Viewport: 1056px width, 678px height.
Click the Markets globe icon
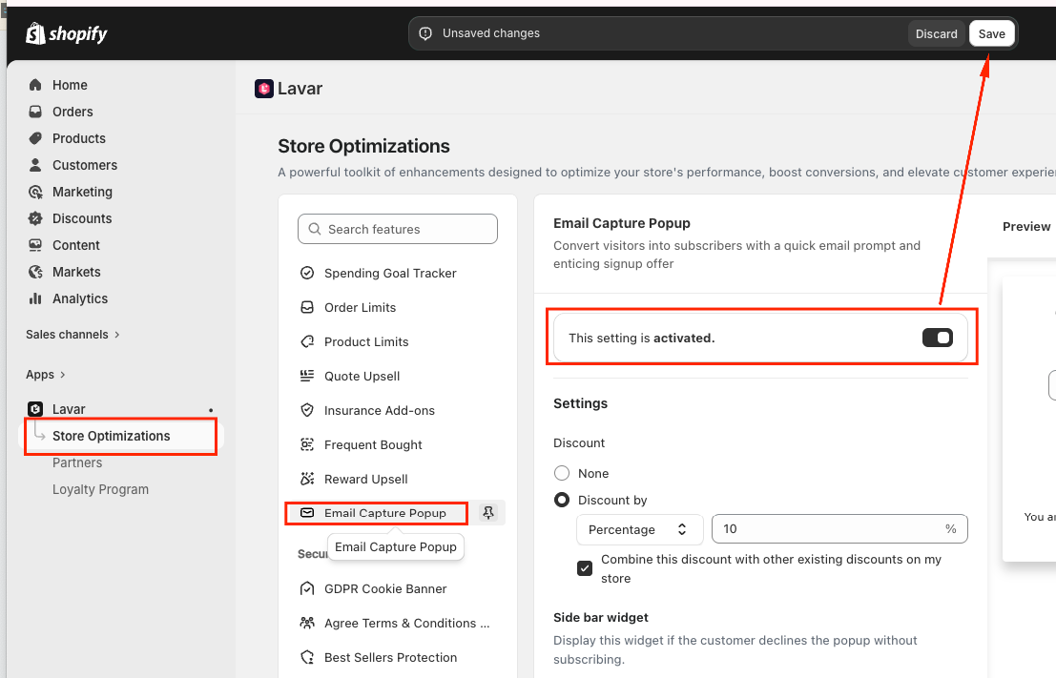pos(35,272)
